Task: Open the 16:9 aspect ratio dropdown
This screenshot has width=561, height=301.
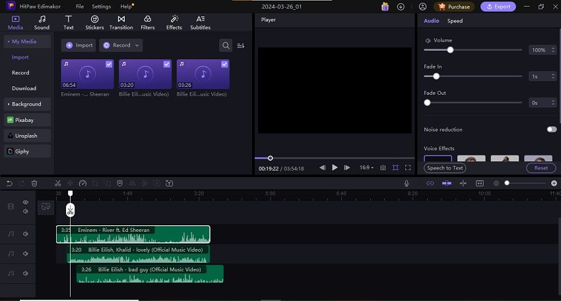Action: (366, 167)
